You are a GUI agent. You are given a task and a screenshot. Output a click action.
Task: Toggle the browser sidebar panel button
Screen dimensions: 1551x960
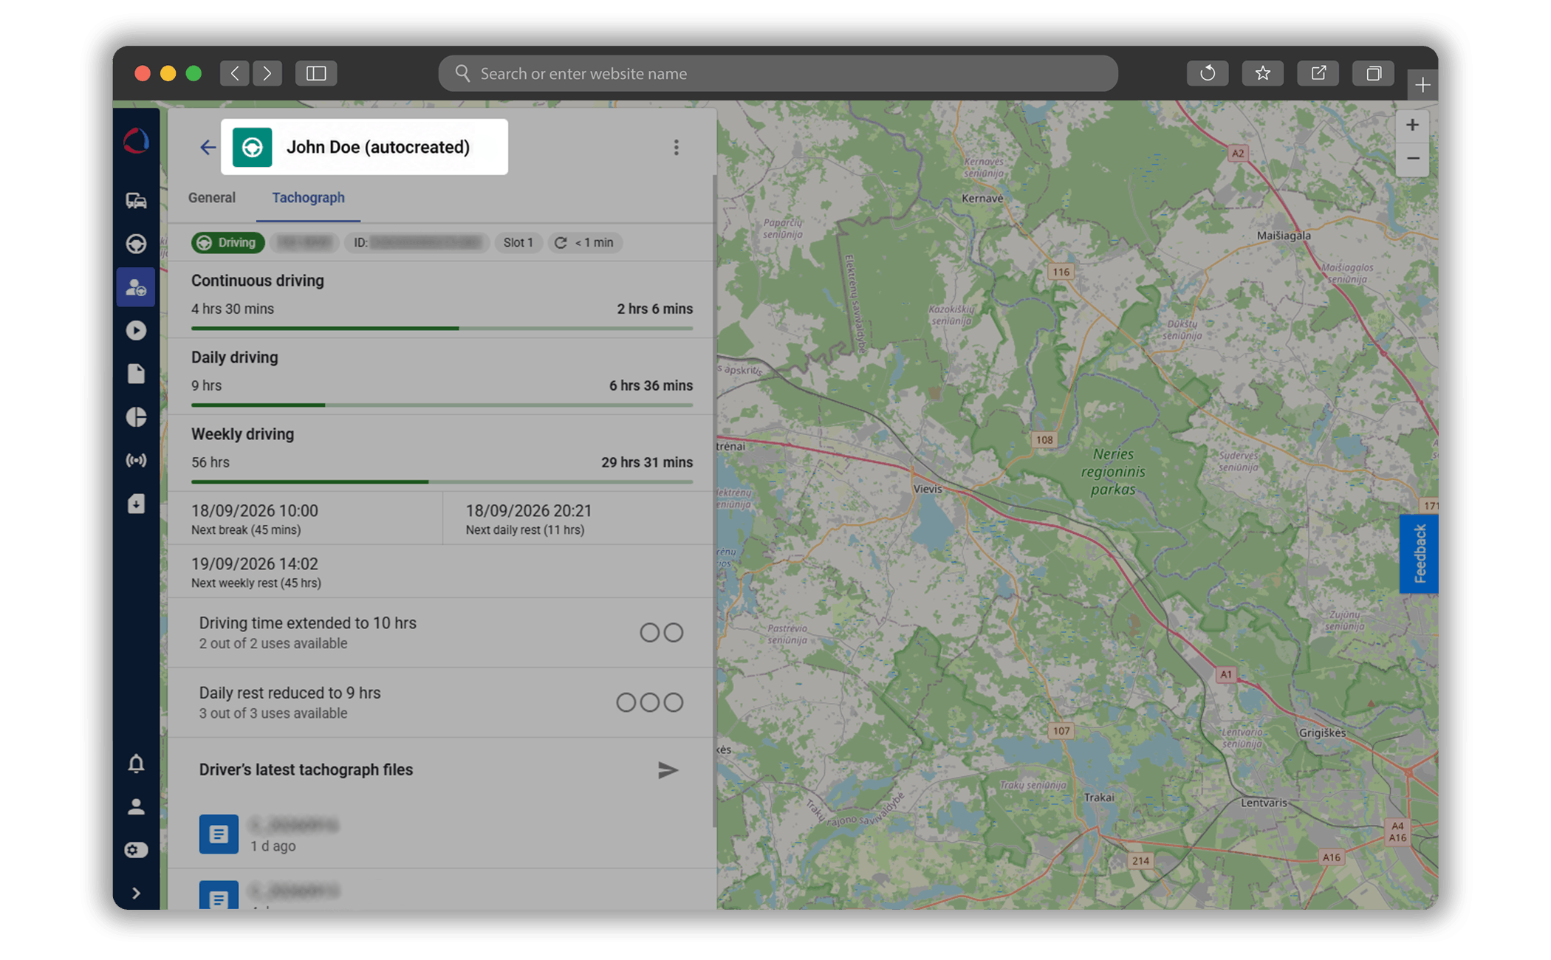[x=316, y=73]
